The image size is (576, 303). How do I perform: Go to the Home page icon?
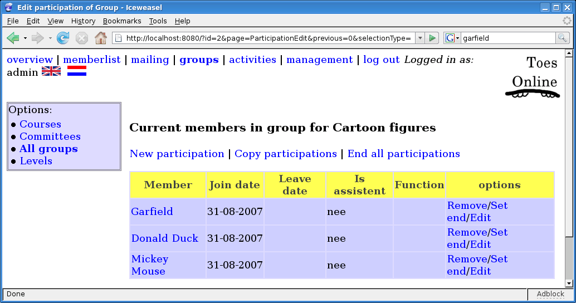click(x=101, y=38)
